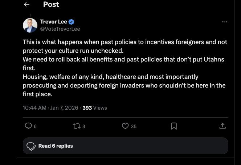Like the post with the heart icon
The image size is (241, 165).
pyautogui.click(x=125, y=126)
